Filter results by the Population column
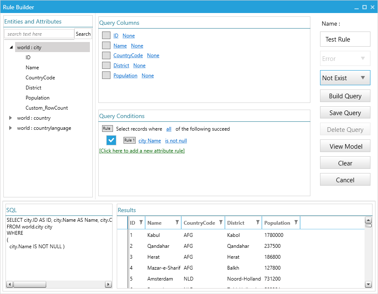 coord(296,222)
